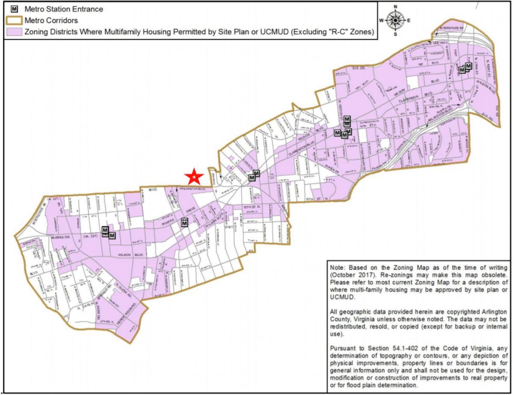Click the gold Metro Corridors legend swatch
Viewport: 514px width, 395px height.
13,20
